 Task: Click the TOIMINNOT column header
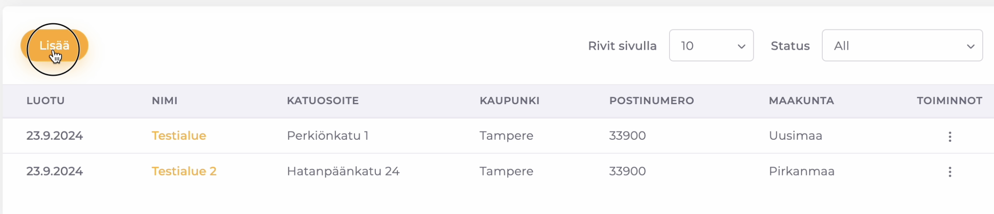tap(949, 101)
